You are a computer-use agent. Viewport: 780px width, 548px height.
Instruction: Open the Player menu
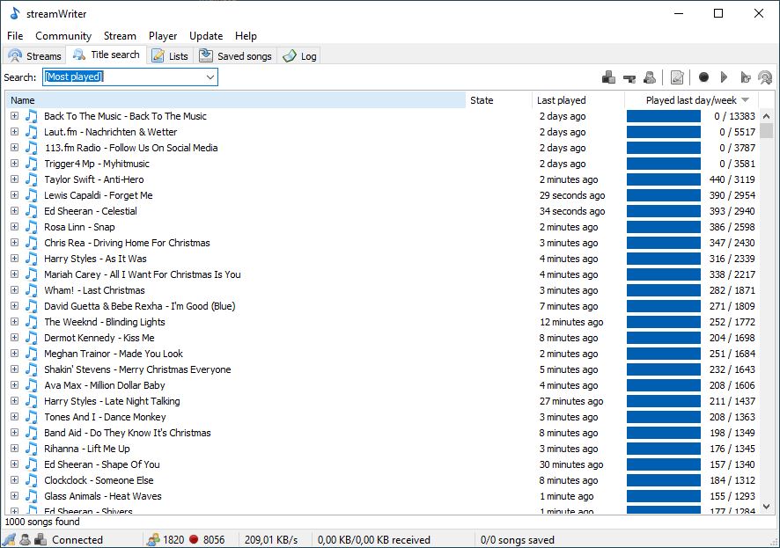163,36
